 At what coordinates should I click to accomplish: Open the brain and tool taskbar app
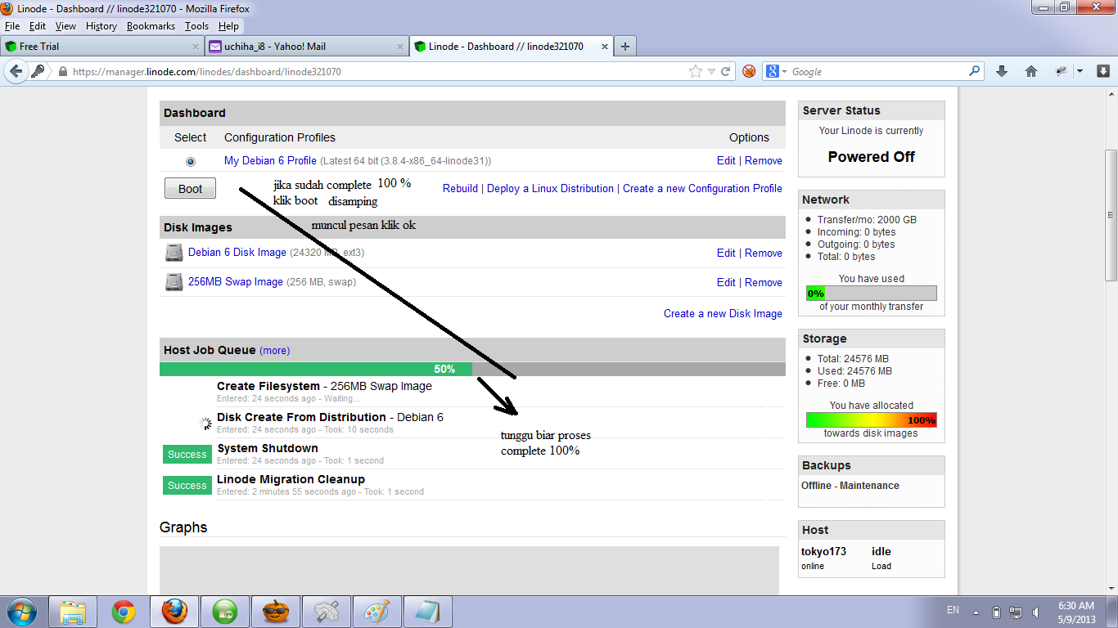(x=326, y=612)
